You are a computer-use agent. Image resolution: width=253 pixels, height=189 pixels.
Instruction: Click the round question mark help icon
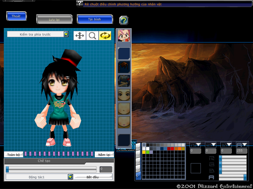coord(124,20)
